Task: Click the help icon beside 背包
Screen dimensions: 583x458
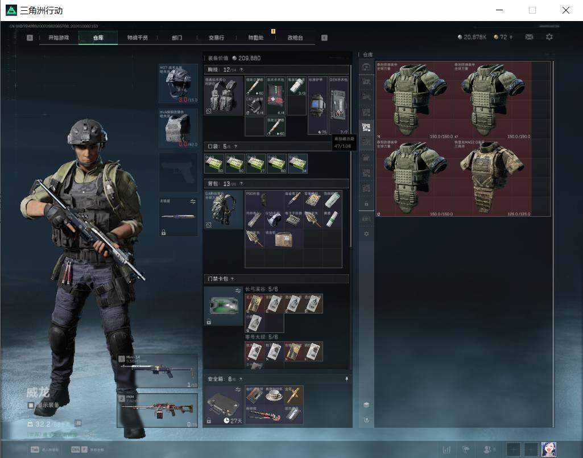Action: point(241,183)
